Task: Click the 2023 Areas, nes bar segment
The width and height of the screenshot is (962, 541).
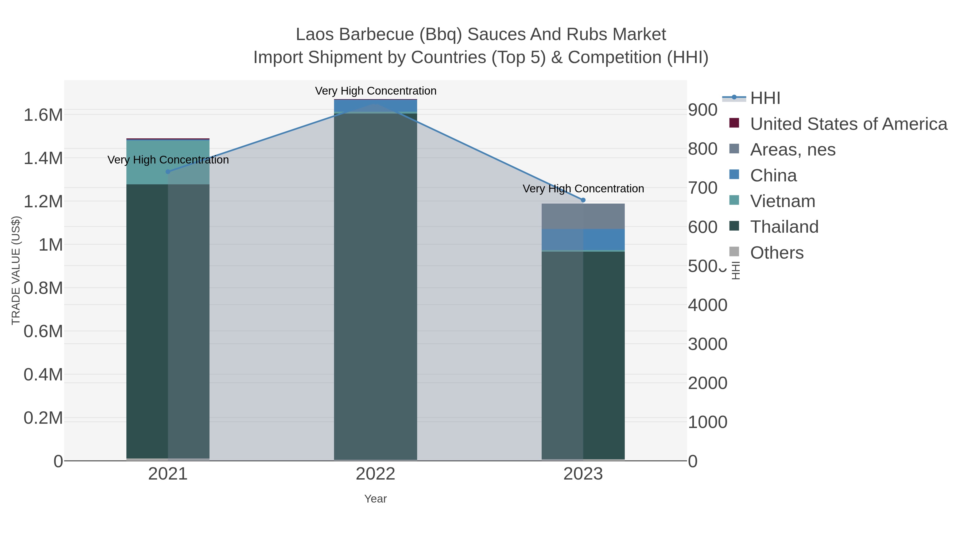Action: 583,216
